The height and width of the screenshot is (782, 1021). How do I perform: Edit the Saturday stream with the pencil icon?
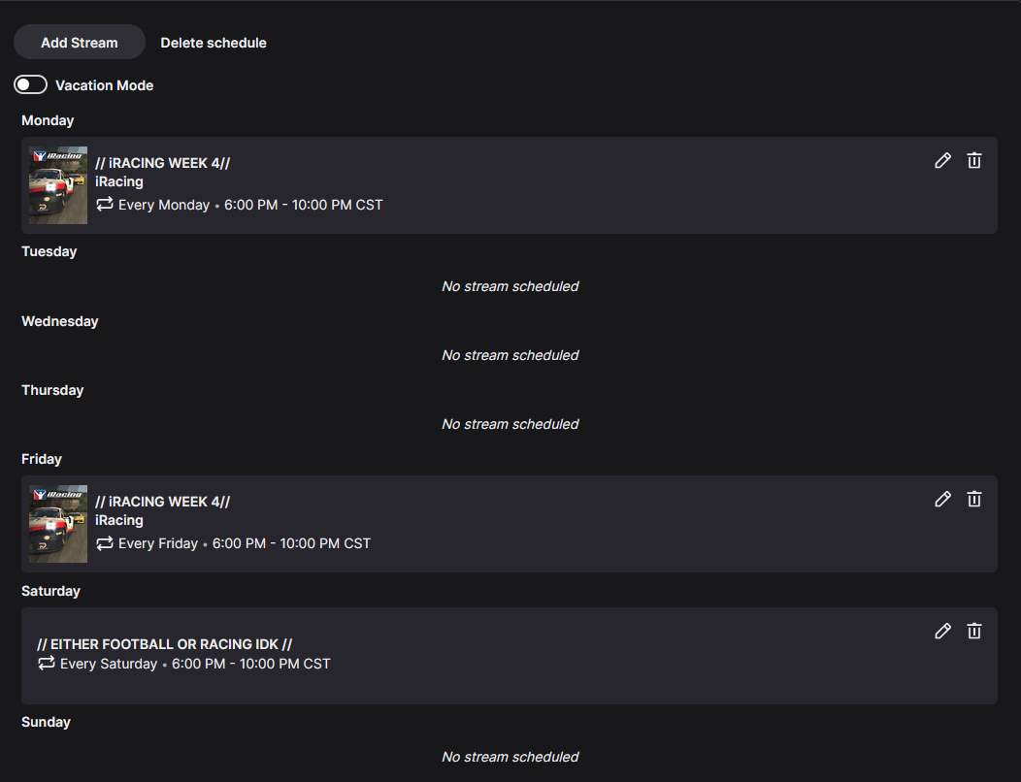click(942, 632)
